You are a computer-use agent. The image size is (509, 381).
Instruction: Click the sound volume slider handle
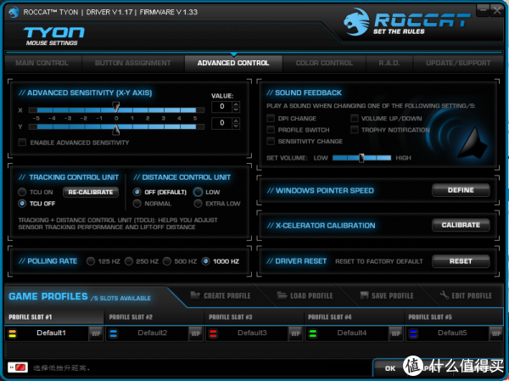pyautogui.click(x=361, y=158)
